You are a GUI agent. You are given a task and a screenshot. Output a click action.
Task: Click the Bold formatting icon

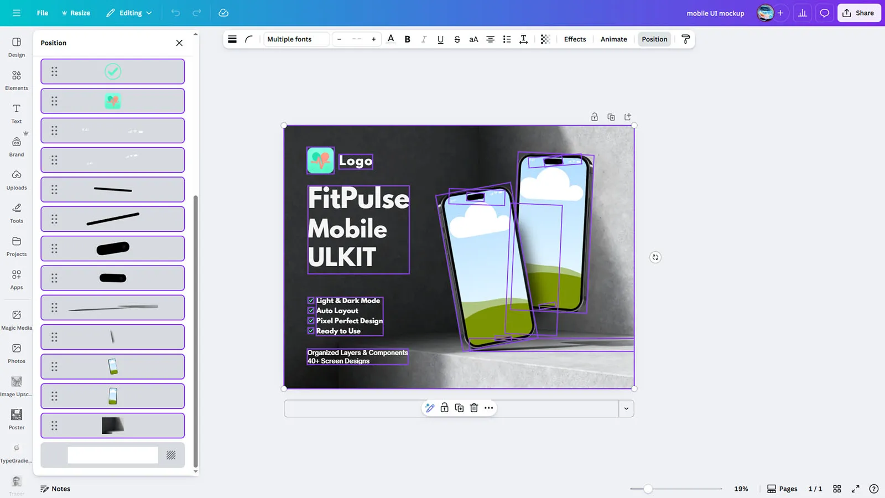tap(408, 39)
